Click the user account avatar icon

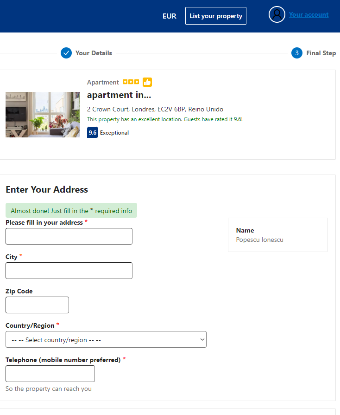[x=277, y=15]
